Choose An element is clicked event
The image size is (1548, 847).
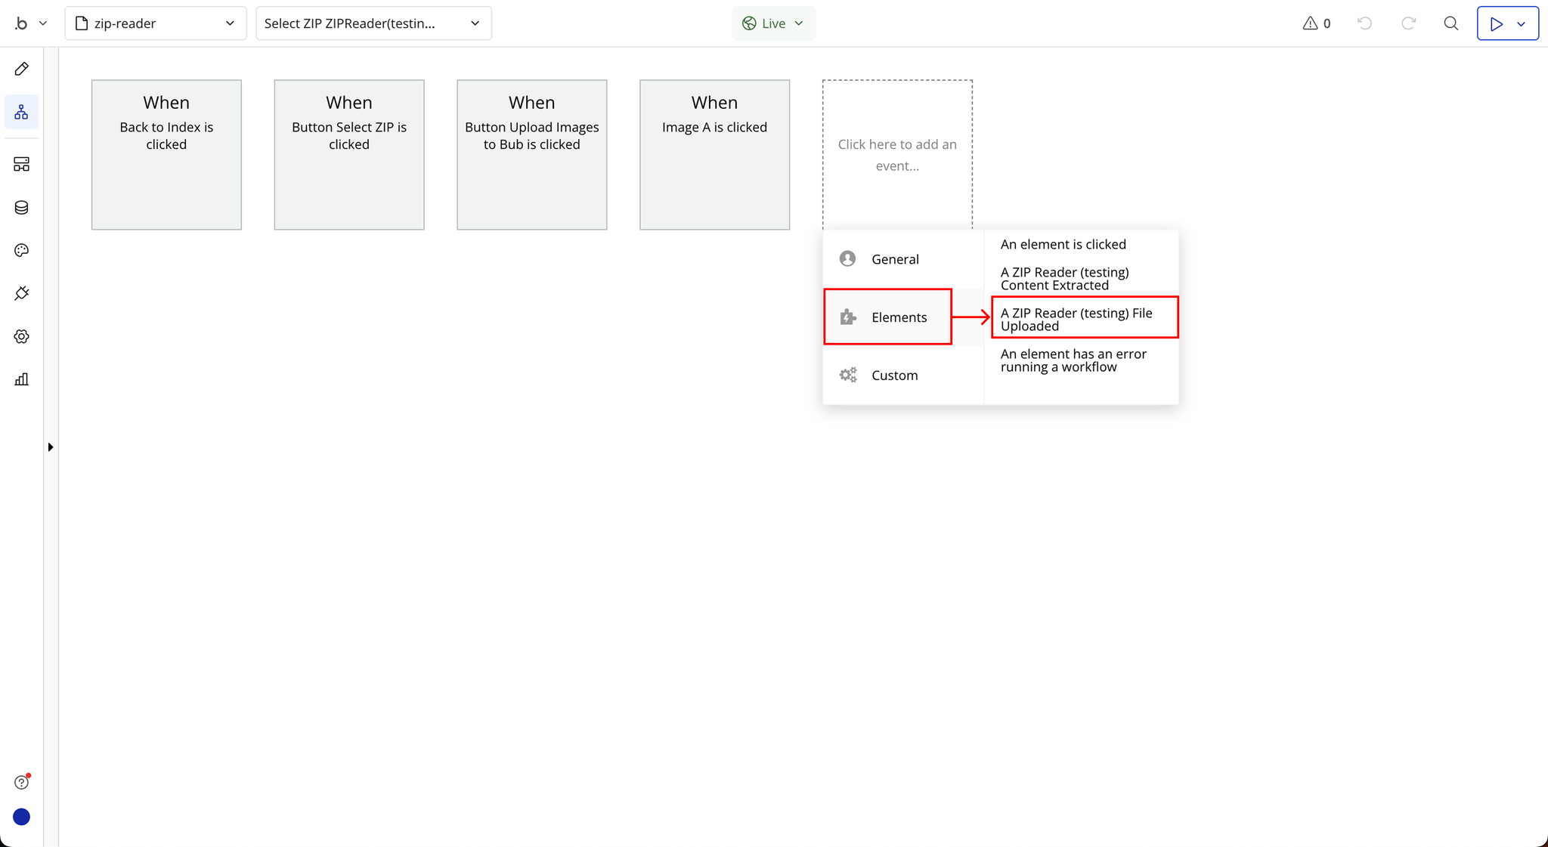[1063, 245]
